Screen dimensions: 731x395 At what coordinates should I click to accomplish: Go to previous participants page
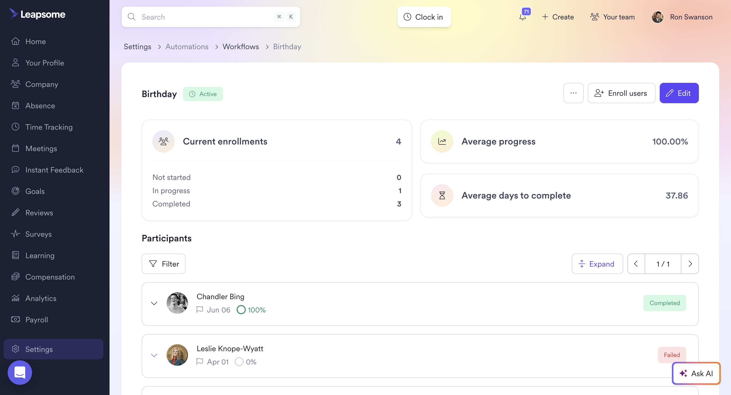click(x=636, y=264)
